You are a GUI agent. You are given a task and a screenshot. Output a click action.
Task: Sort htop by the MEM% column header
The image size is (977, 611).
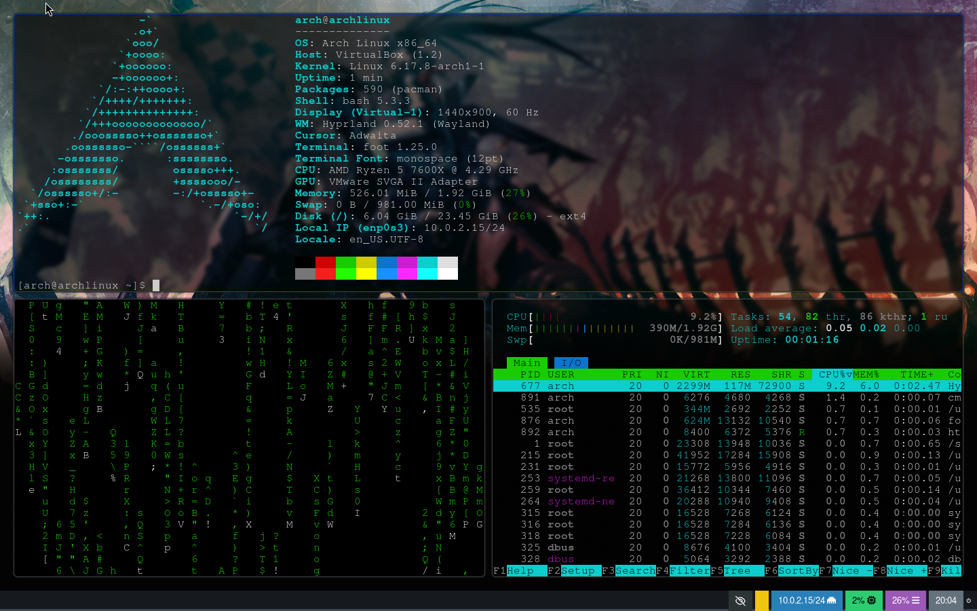click(866, 375)
